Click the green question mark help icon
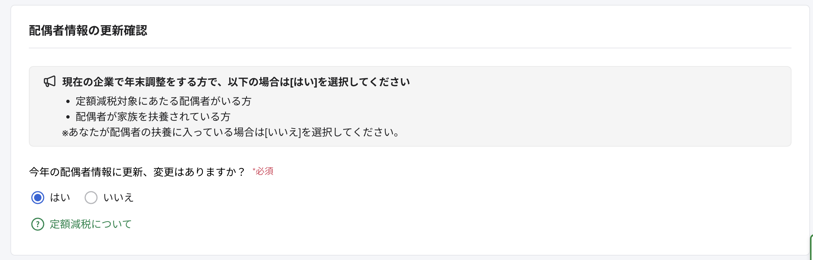Image resolution: width=813 pixels, height=260 pixels. tap(38, 224)
